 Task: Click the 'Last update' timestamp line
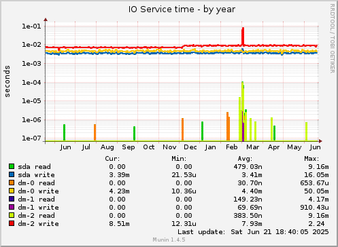point(253,232)
